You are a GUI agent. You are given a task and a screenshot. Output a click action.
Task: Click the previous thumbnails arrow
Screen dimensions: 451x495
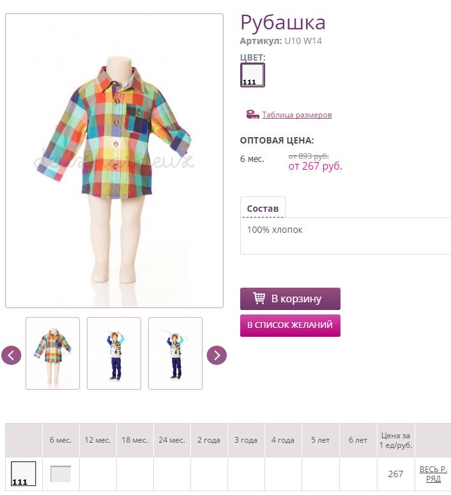coord(11,355)
